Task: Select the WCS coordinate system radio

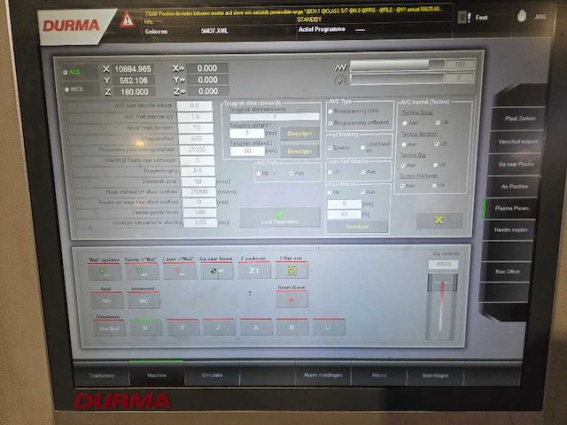Action: (67, 89)
